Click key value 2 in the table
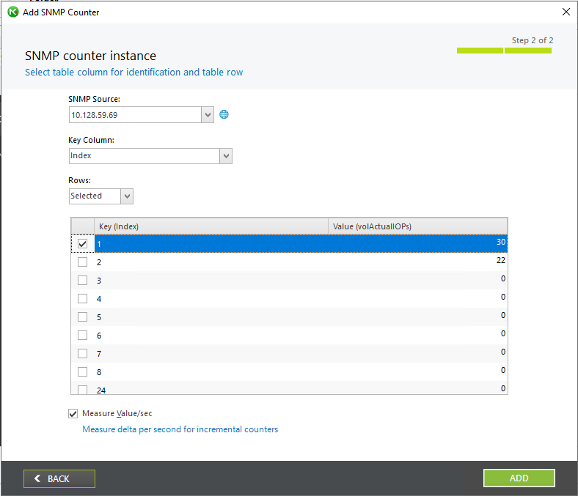The image size is (578, 496). [99, 262]
